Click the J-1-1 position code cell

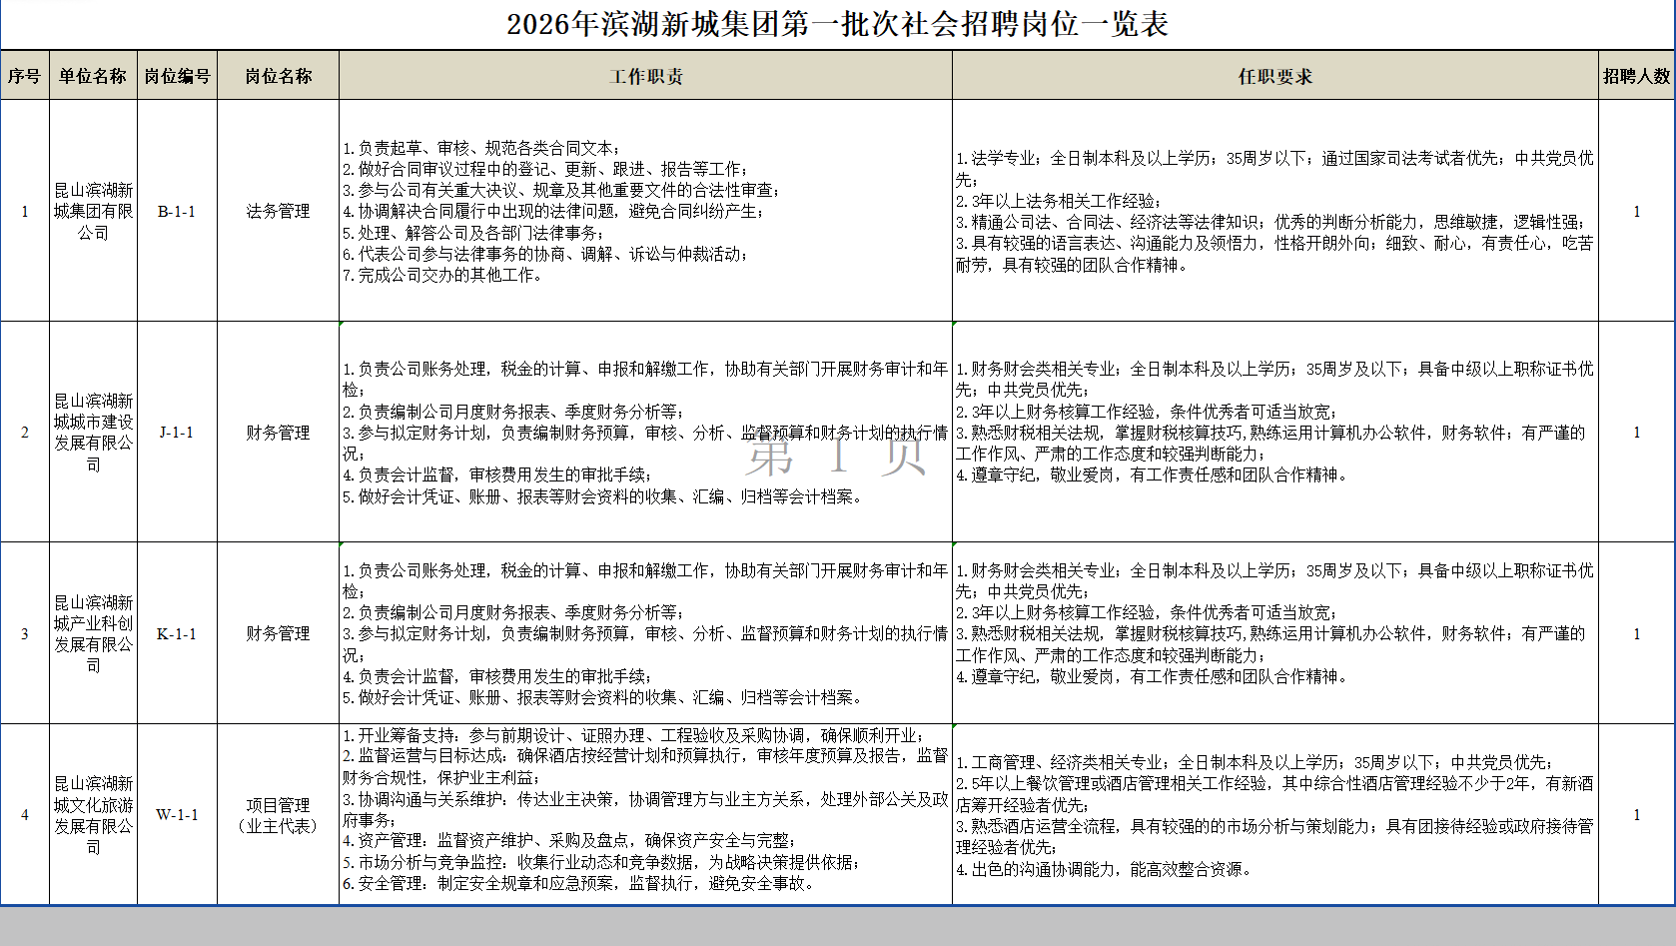(x=177, y=433)
